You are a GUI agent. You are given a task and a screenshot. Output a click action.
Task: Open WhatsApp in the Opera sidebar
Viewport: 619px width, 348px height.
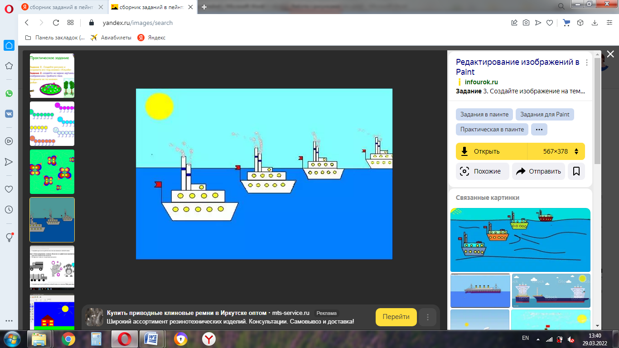tap(9, 93)
